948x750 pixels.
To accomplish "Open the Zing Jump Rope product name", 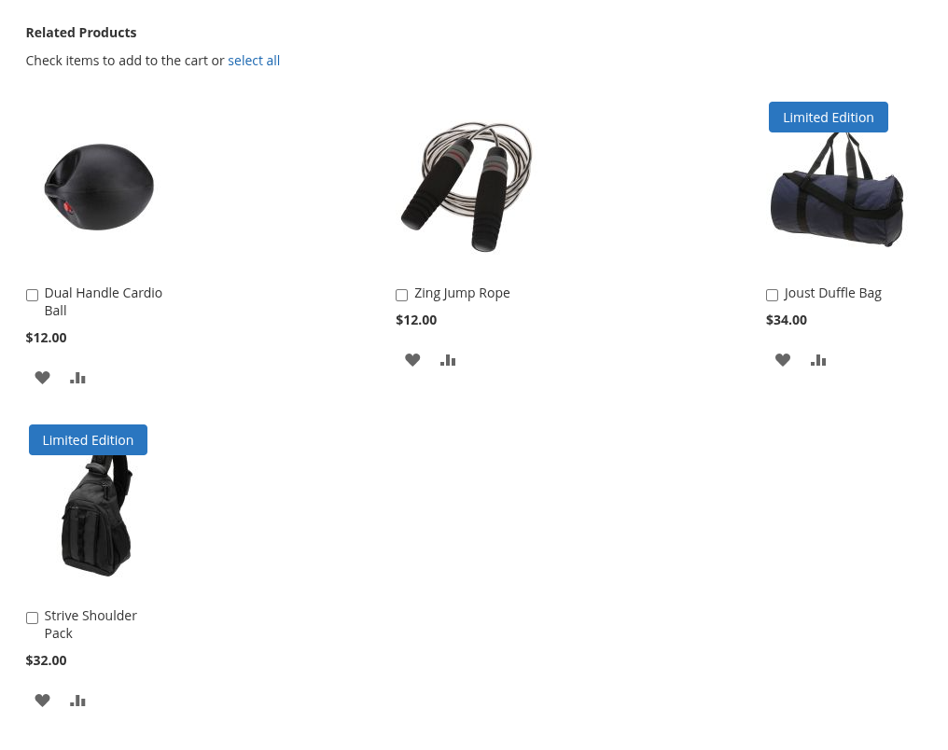I will point(462,293).
